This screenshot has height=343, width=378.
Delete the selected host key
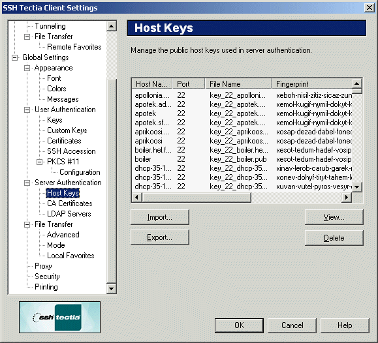click(334, 238)
